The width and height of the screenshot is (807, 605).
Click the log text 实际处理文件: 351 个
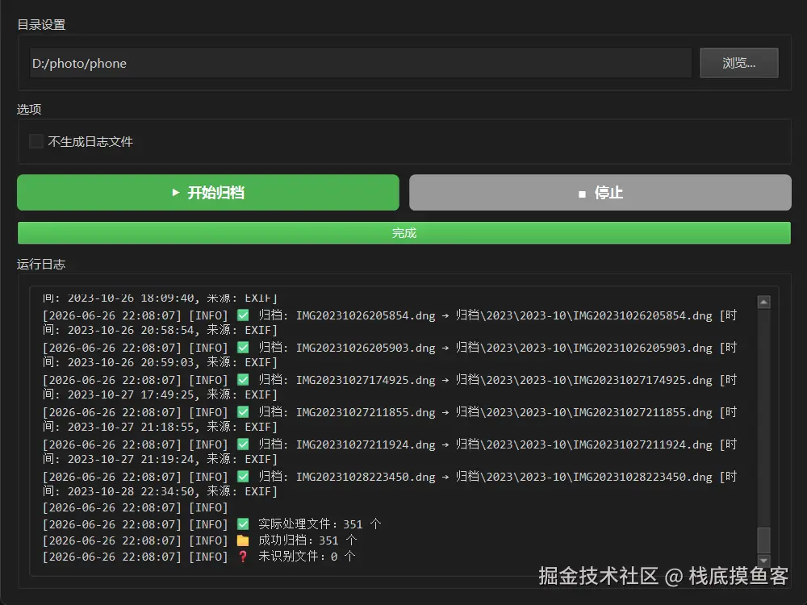320,524
